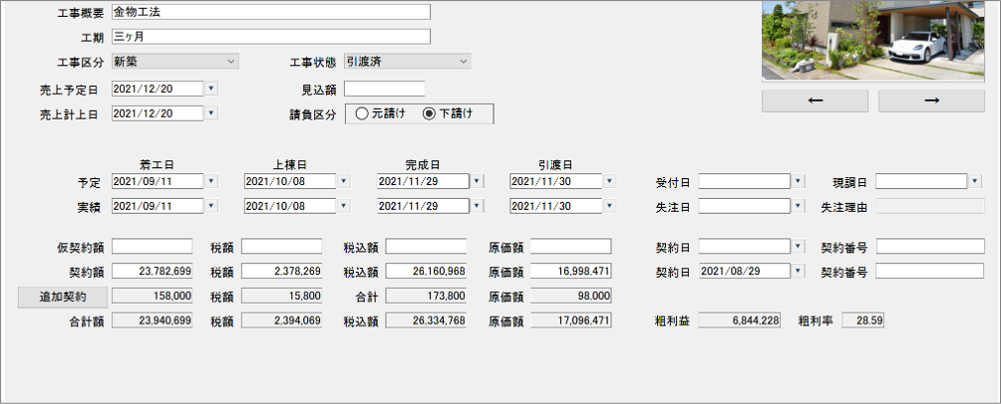1001x404 pixels.
Task: Open the 失注日 date dropdown
Action: click(799, 206)
